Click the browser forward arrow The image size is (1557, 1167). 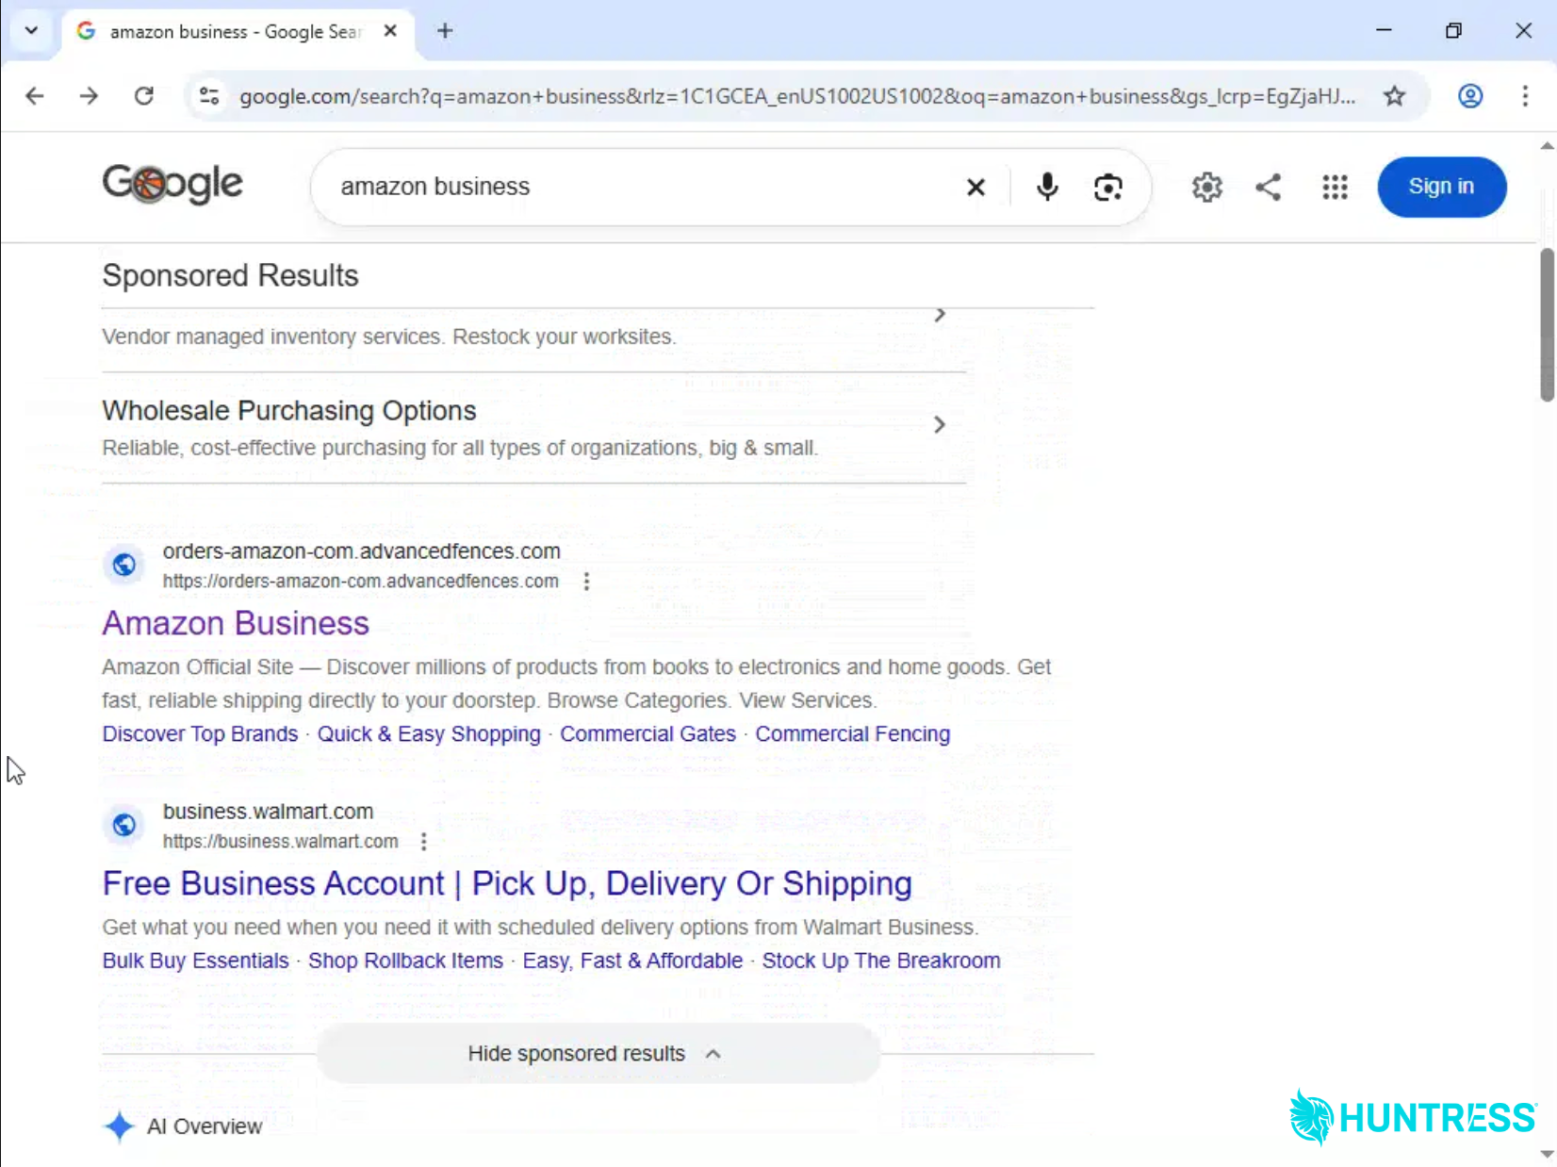(x=89, y=96)
